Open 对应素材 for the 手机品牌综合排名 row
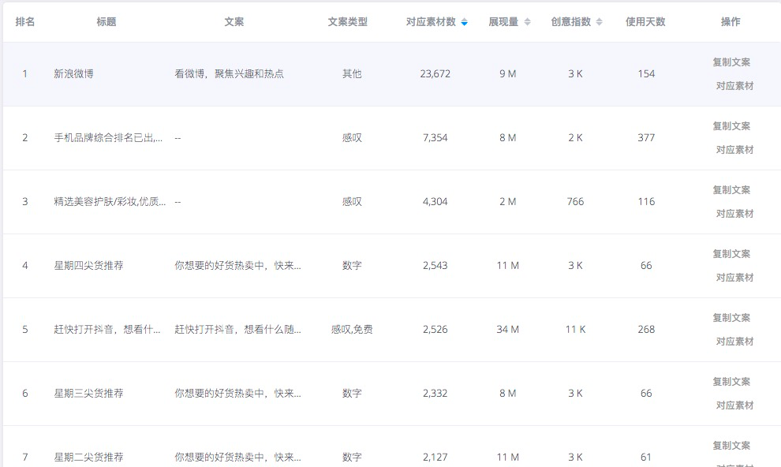 click(x=734, y=150)
